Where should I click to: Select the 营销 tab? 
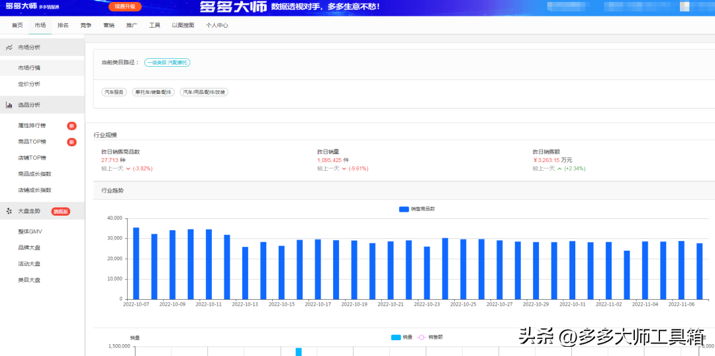pos(109,26)
